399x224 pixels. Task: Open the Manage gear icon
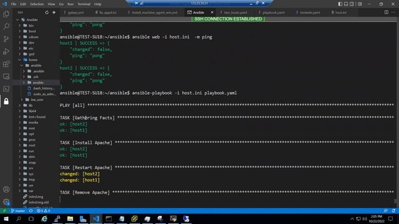coord(6,202)
